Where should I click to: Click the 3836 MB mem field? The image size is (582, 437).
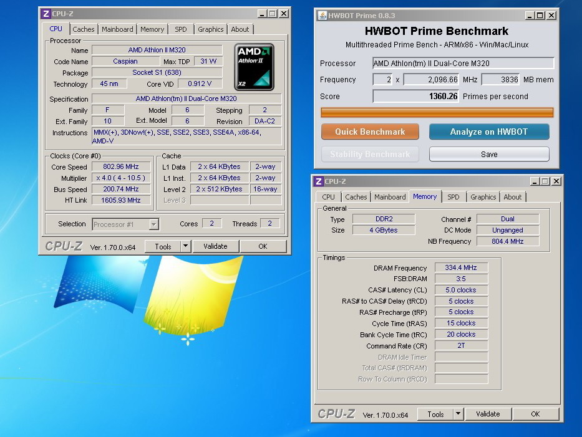point(500,79)
